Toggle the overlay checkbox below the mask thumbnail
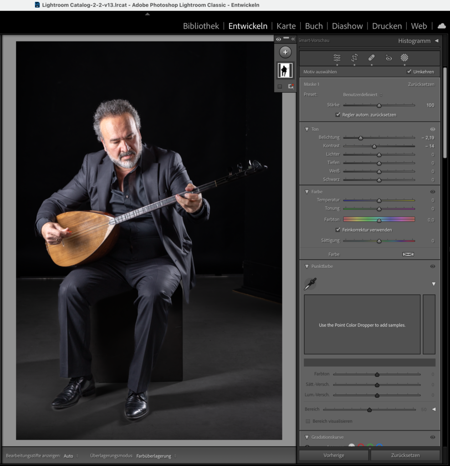This screenshot has width=450, height=466. click(280, 86)
